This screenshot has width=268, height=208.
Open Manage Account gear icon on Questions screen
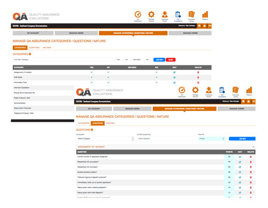(x=195, y=90)
